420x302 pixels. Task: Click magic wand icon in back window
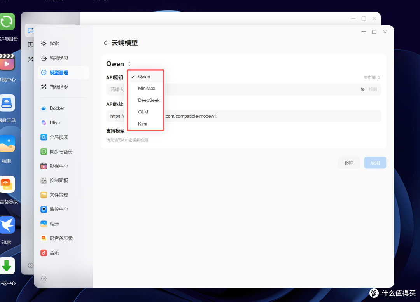click(x=31, y=59)
